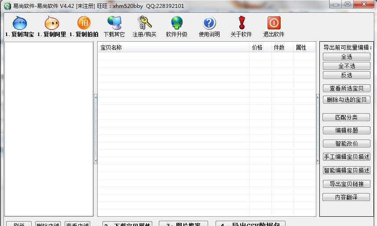Viewport: 377px width, 226px height.
Task: Click the 下载宝贝属性 step 2 button
Action: tap(128, 224)
